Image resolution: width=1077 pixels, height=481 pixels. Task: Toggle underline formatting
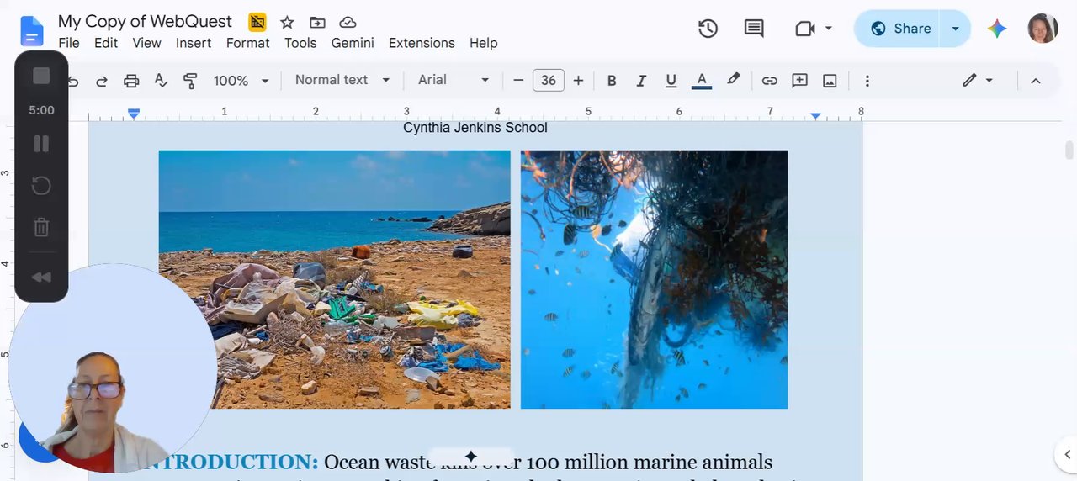click(671, 81)
